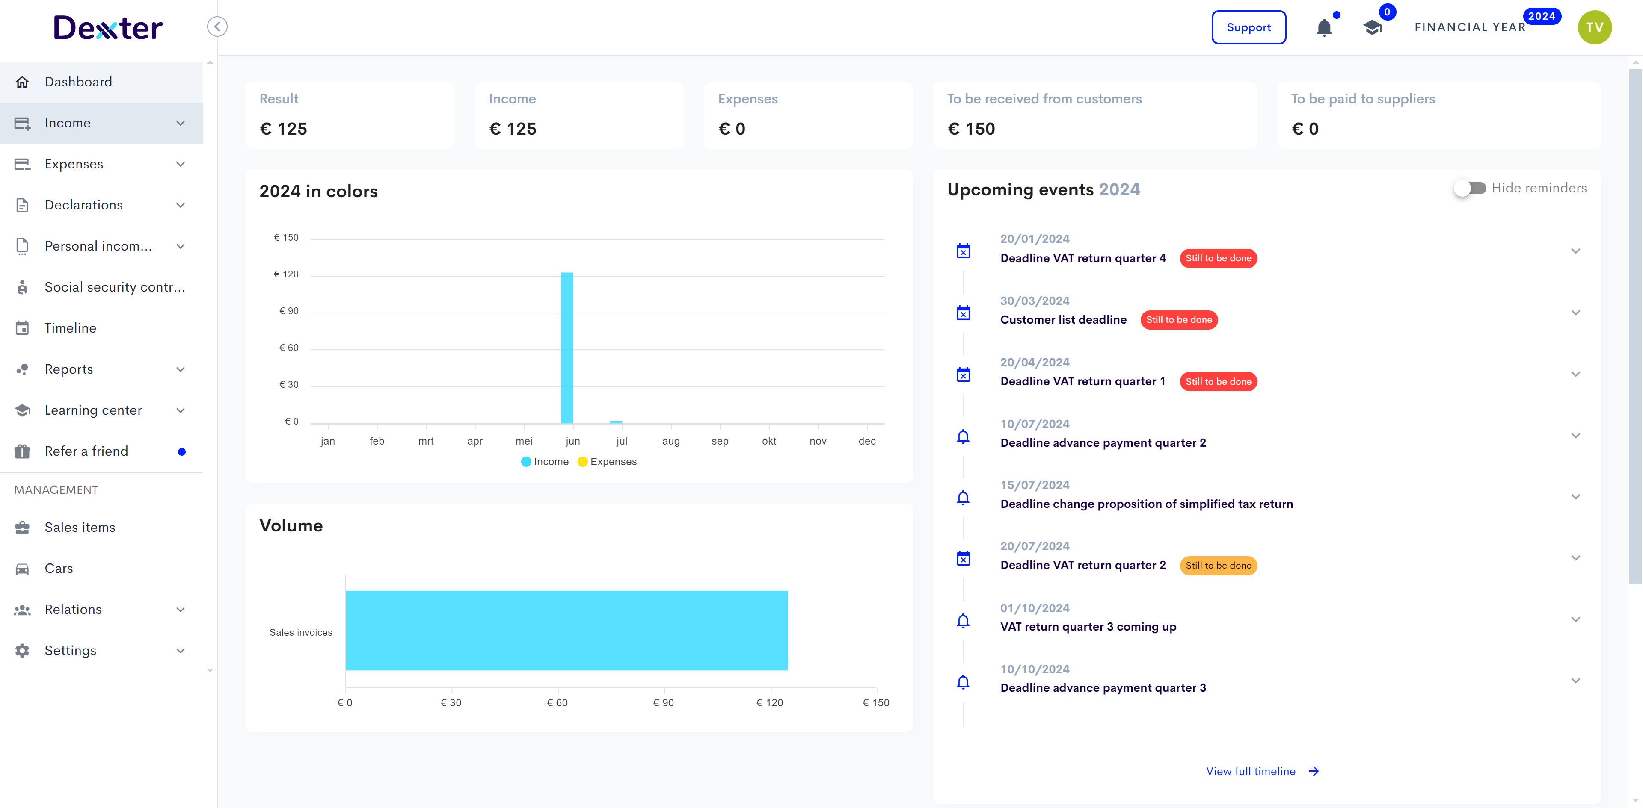Click calendar icon for 20/01/2024 event
Viewport: 1643px width, 808px height.
point(963,251)
